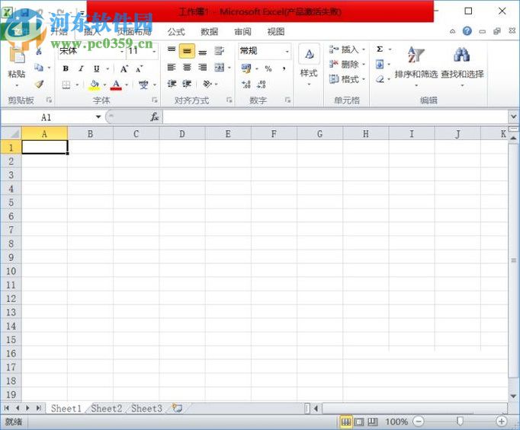Switch to Sheet3 tab
The width and height of the screenshot is (520, 430).
pyautogui.click(x=146, y=409)
